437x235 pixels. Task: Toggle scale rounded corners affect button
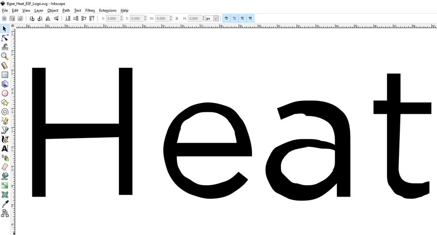click(x=234, y=18)
